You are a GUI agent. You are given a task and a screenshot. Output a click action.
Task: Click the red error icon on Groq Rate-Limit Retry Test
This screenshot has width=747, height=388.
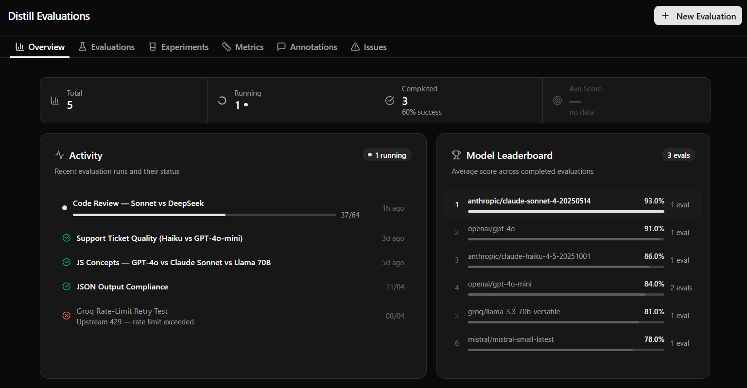coord(66,316)
